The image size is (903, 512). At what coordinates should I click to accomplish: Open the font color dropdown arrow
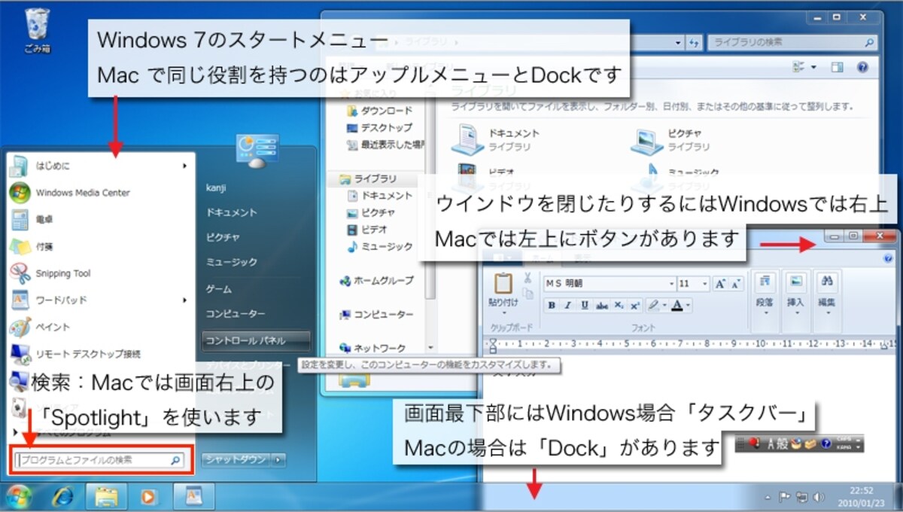point(689,305)
